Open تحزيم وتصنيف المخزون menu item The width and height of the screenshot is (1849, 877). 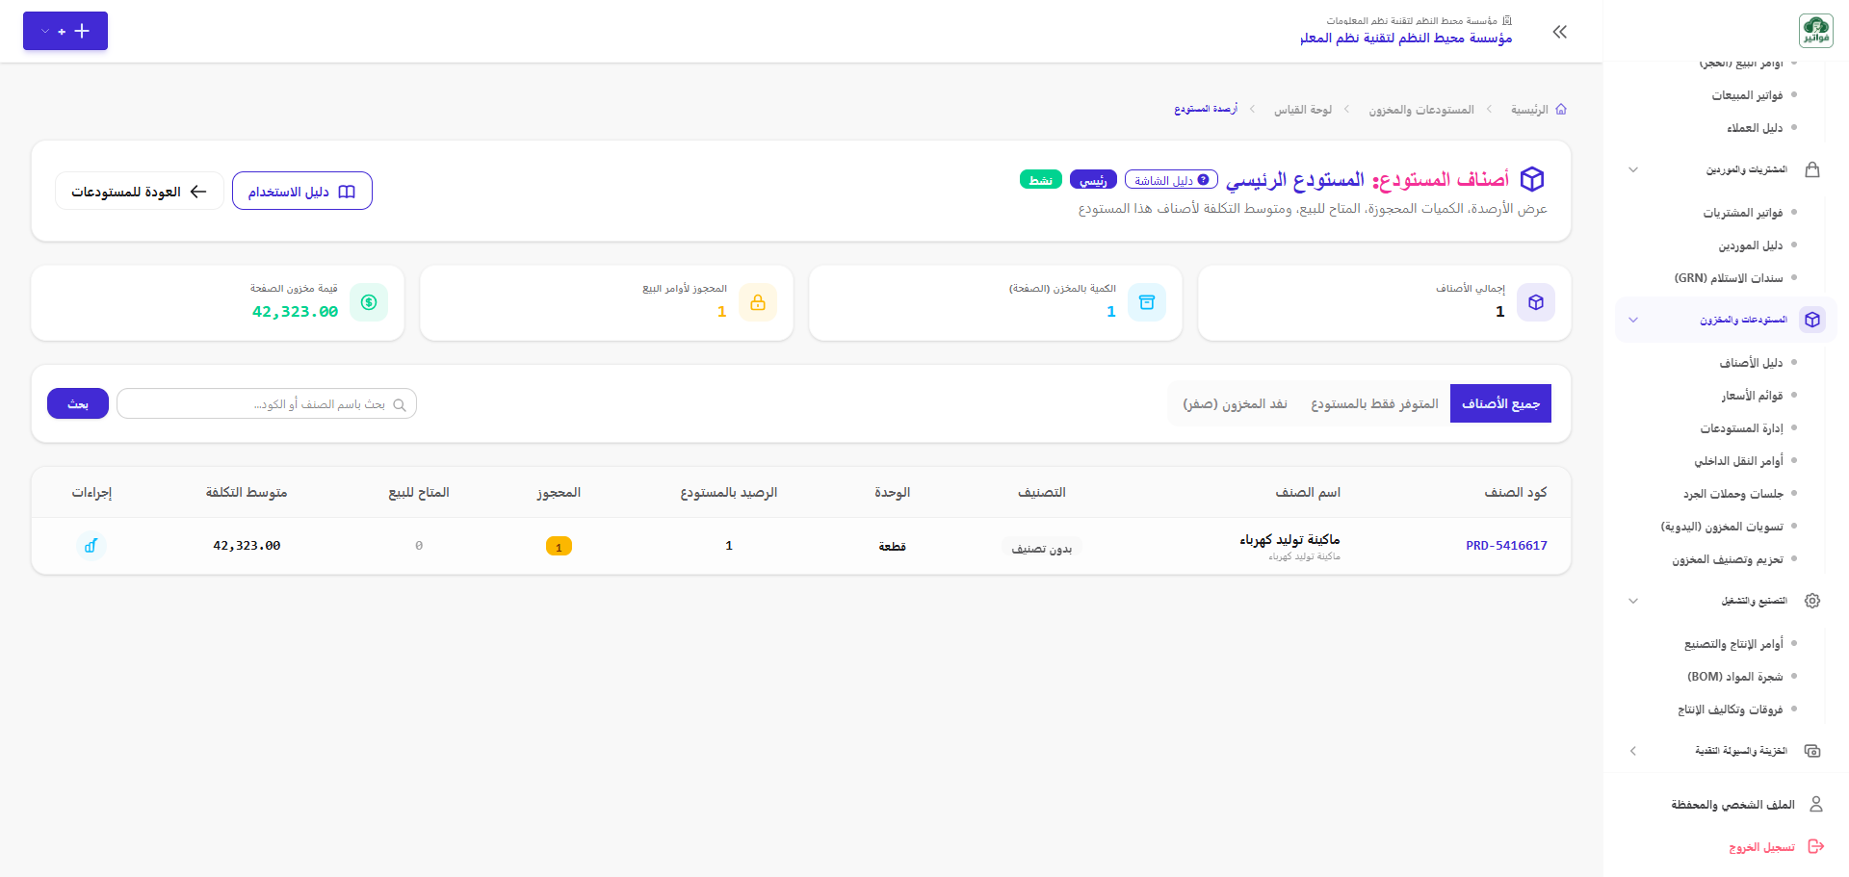click(x=1727, y=559)
